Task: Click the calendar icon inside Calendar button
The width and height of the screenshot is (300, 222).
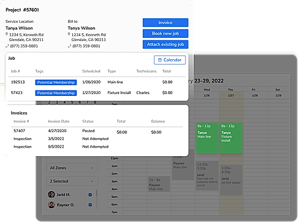Action: pos(160,60)
